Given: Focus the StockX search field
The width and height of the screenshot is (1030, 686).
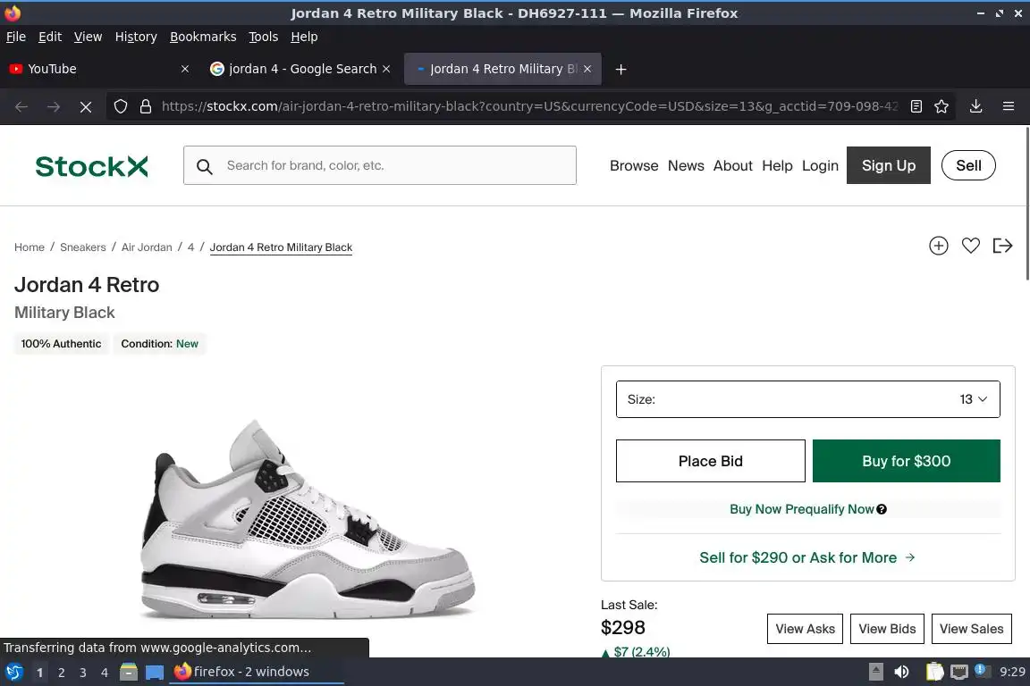Looking at the screenshot, I should click(380, 165).
